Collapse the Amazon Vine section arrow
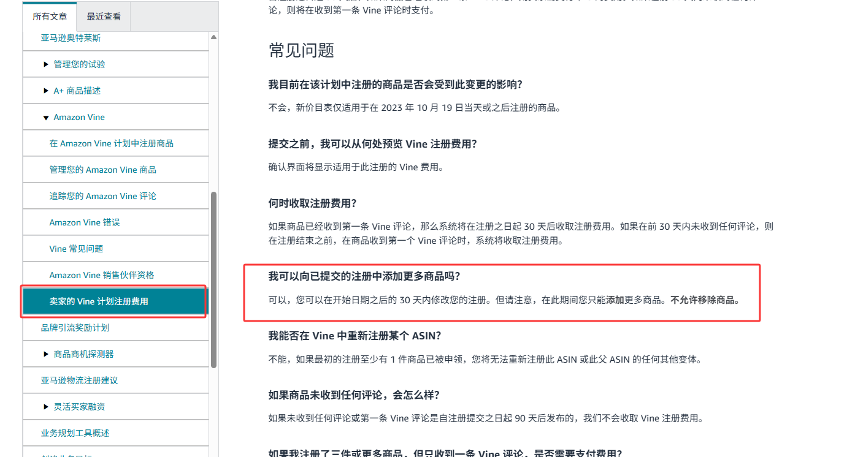 pyautogui.click(x=46, y=118)
